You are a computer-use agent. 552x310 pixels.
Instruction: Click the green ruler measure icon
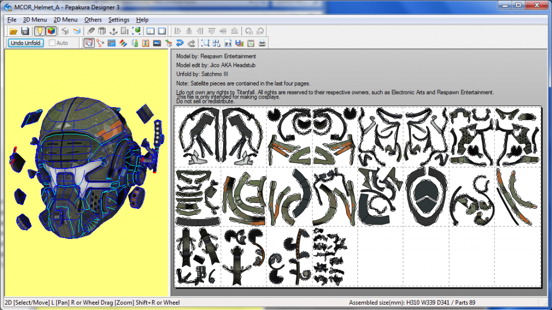point(134,43)
